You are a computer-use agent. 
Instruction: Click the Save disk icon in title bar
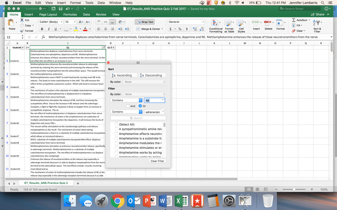[x=60, y=9]
